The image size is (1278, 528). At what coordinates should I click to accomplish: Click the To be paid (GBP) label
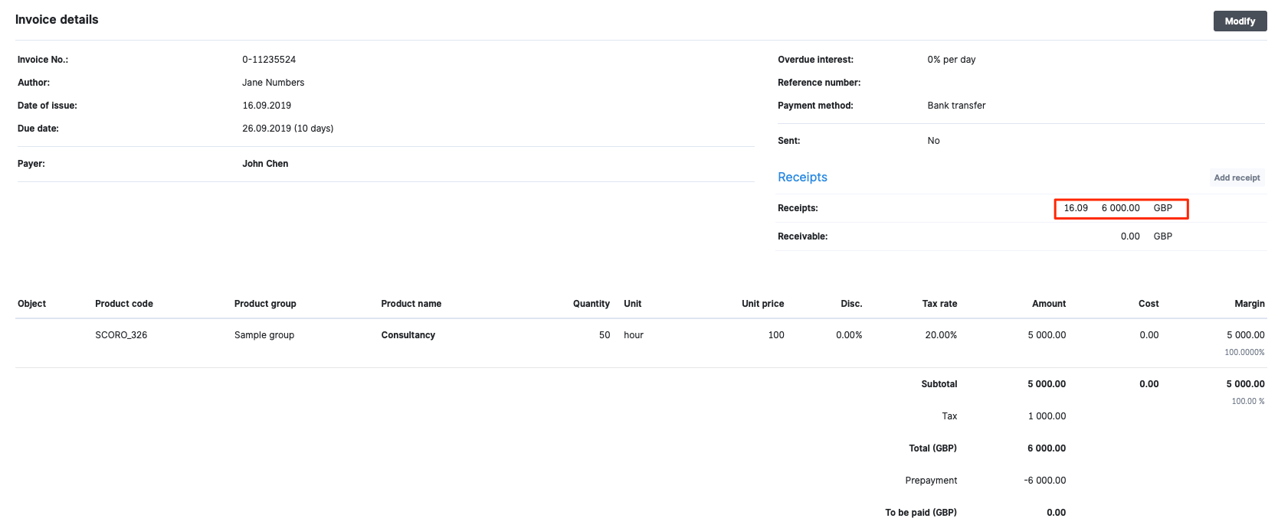coord(921,513)
